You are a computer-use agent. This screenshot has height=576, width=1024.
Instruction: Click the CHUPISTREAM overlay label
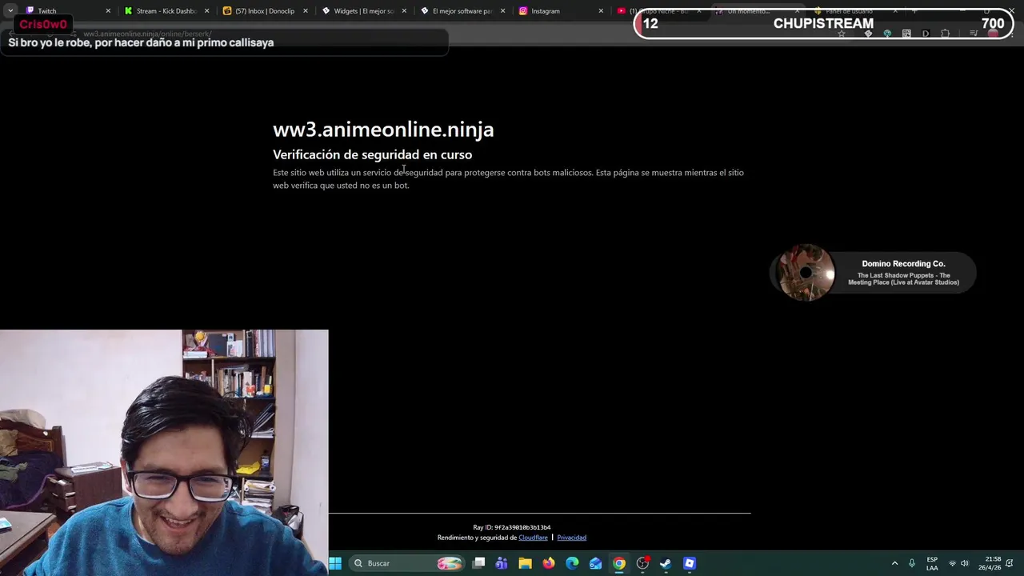(823, 23)
